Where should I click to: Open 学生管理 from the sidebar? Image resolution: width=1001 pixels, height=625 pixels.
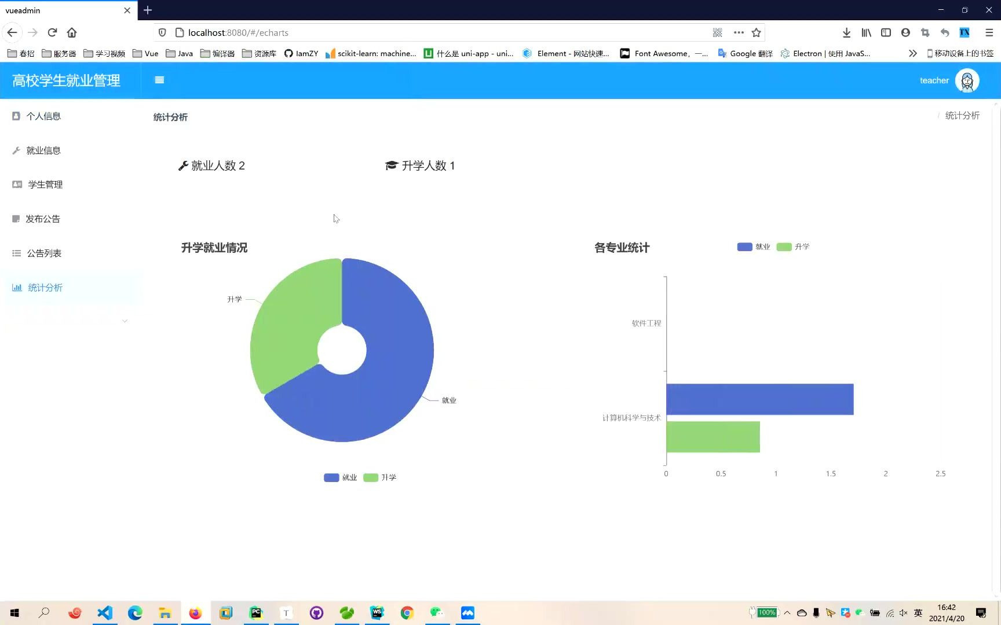pos(46,184)
